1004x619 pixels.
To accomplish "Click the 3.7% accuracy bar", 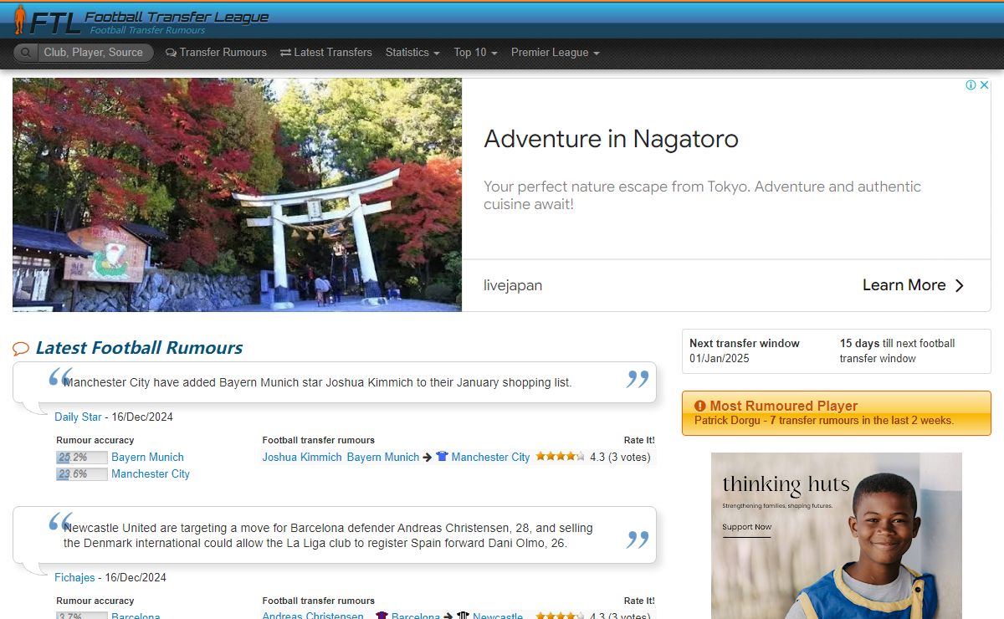I will 82,616.
